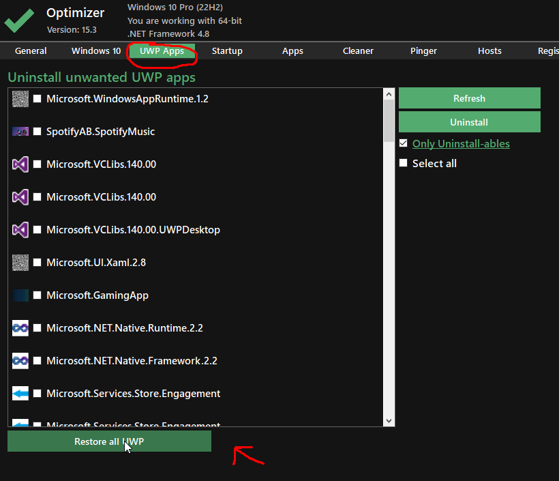Image resolution: width=559 pixels, height=481 pixels.
Task: Click the app list scroll up arrow
Action: (389, 94)
